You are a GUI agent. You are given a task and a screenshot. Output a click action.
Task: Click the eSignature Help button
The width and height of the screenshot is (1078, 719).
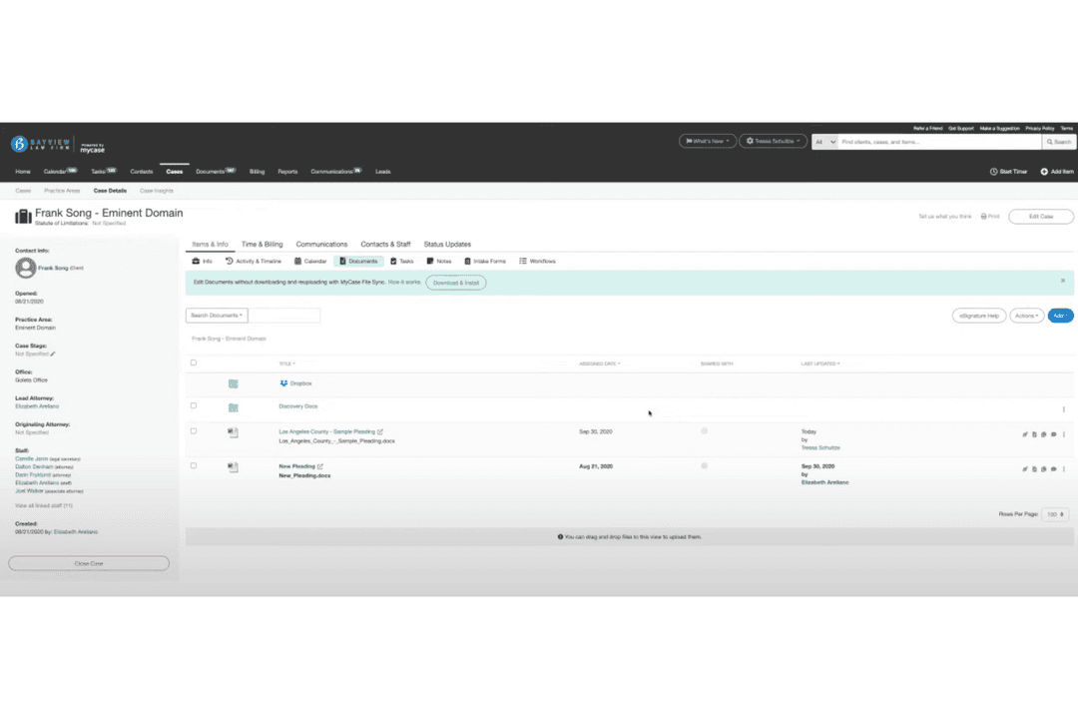(979, 316)
